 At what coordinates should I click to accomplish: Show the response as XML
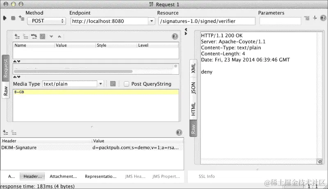click(x=193, y=68)
